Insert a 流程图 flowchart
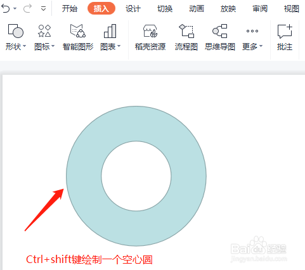Viewport: 305px width, 270px height. 186,37
